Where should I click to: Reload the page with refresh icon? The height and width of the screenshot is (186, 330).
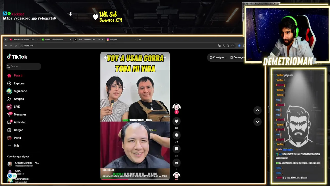16,46
